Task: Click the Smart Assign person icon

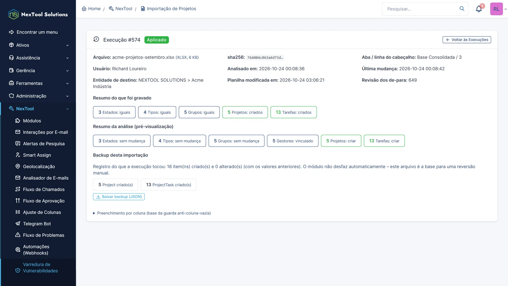Action: [x=18, y=155]
